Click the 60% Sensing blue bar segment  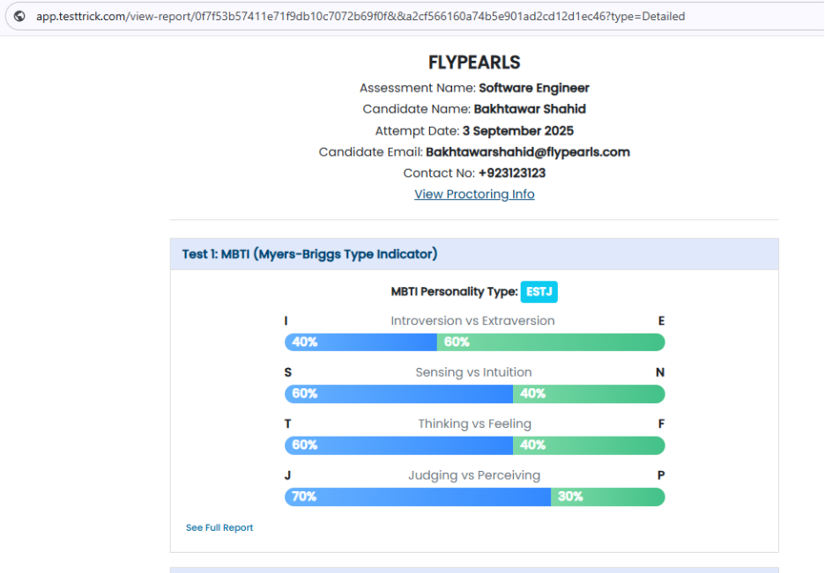398,393
